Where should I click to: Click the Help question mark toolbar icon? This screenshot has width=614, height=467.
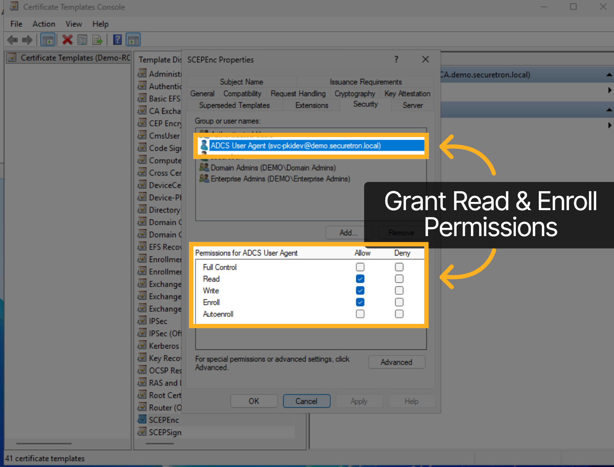coord(117,39)
